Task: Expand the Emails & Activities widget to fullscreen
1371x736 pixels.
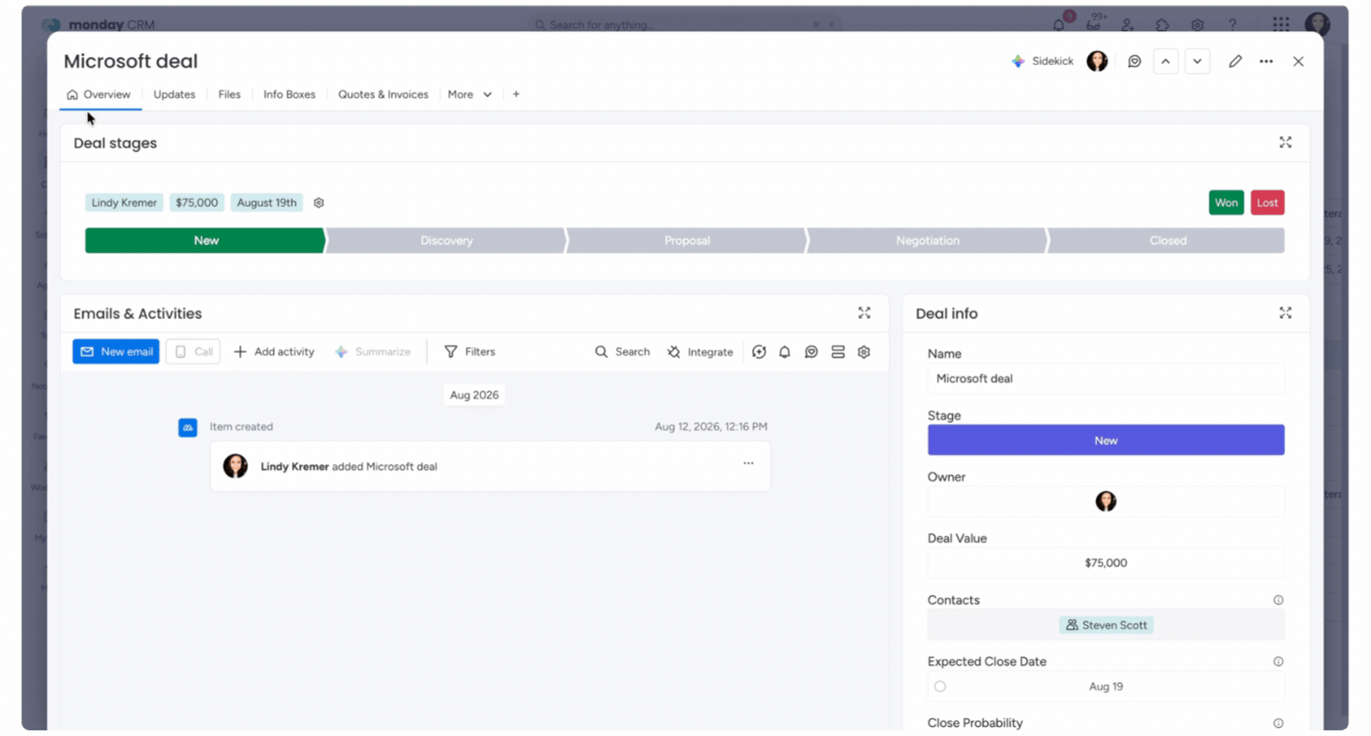Action: [x=864, y=313]
